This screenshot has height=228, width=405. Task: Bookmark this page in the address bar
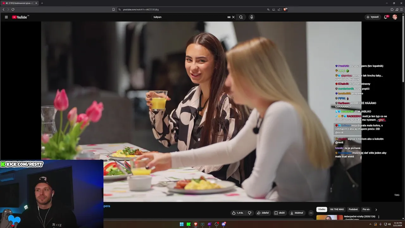113,9
